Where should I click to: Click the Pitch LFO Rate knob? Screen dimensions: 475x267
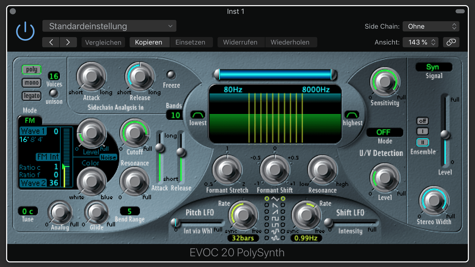click(243, 216)
